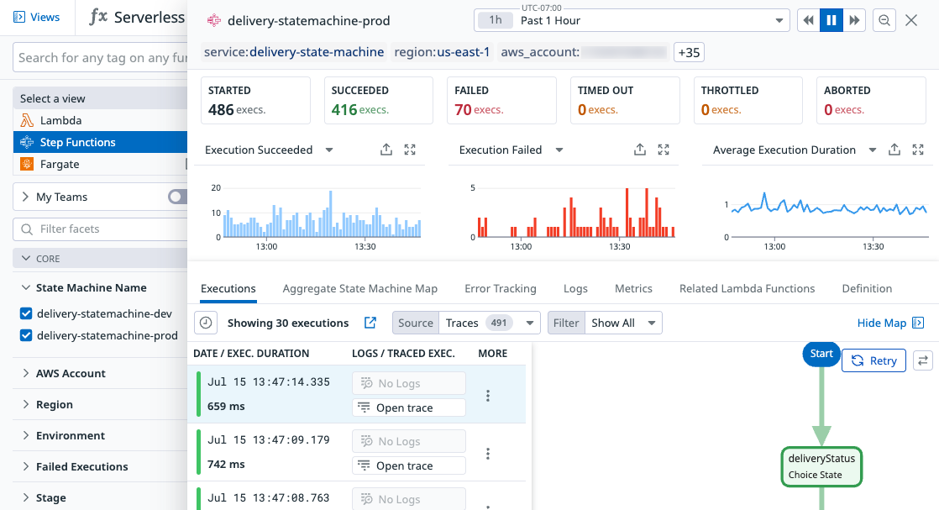939x510 pixels.
Task: Uncheck delivery-statemachine-dev checkbox
Action: [26, 313]
